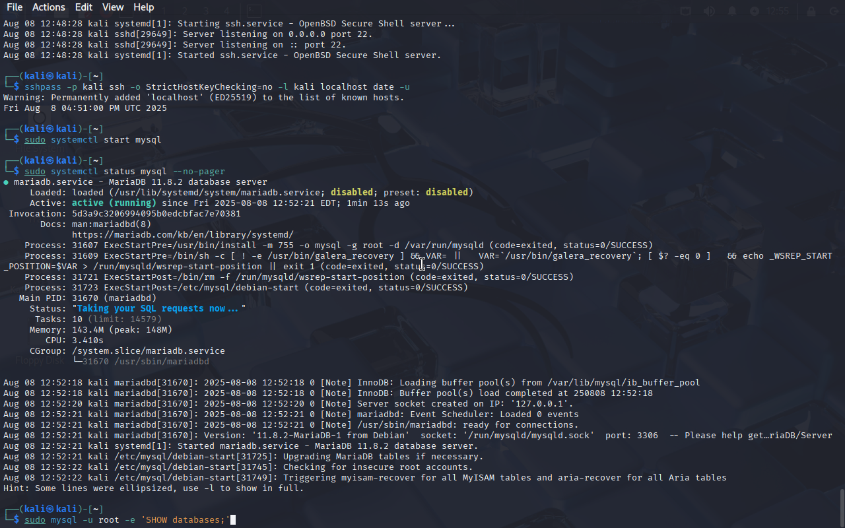Screen dimensions: 845x528
Task: Click 'Started mariadb.service - MariaDB 11.8.2 database server.' line
Action: pos(241,445)
